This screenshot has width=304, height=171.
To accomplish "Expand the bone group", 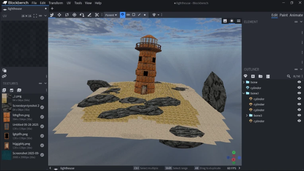I will click(244, 82).
